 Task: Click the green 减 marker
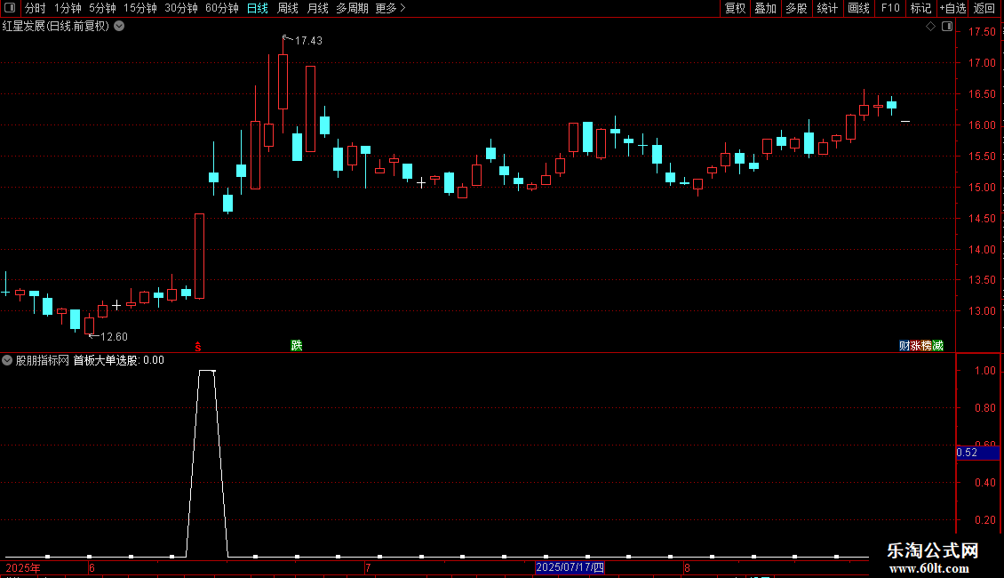[938, 345]
